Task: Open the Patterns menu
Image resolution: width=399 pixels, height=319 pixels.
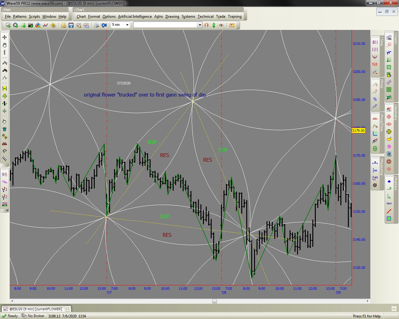Action: (x=20, y=17)
